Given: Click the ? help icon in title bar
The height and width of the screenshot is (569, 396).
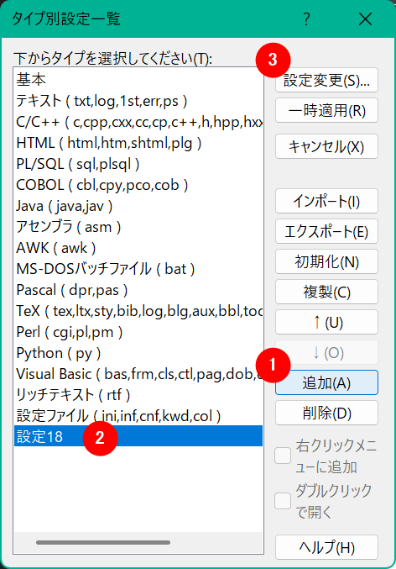Looking at the screenshot, I should pos(306,18).
